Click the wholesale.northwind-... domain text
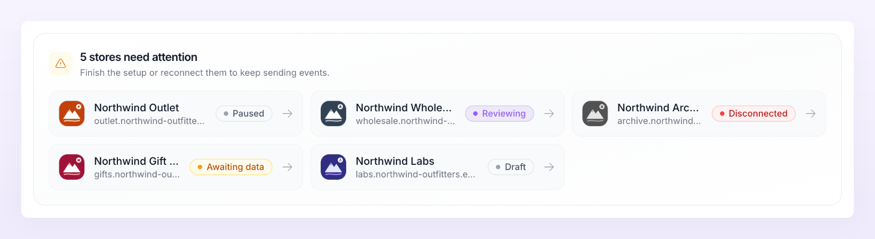This screenshot has width=875, height=239. coord(405,121)
